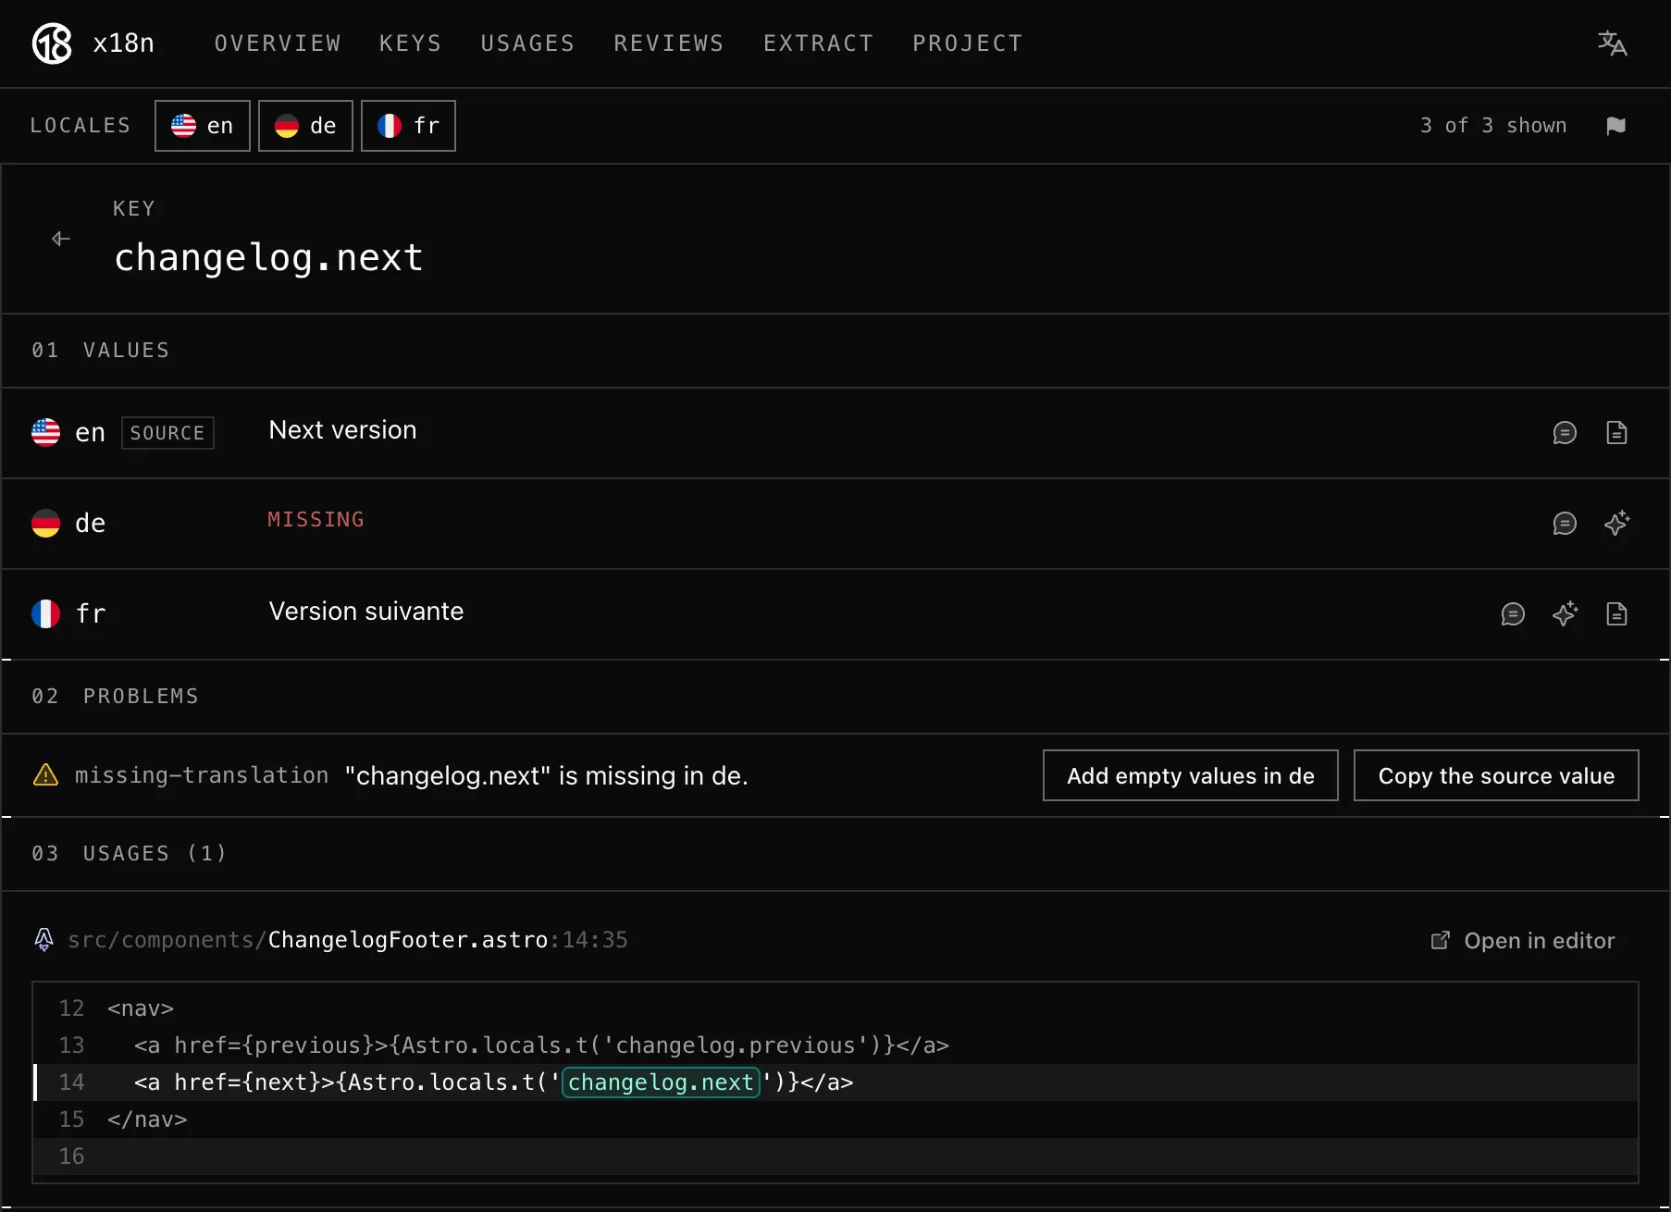Click the ChangelogFooter.astro file path
Viewport: 1671px width, 1212px height.
pyautogui.click(x=348, y=940)
